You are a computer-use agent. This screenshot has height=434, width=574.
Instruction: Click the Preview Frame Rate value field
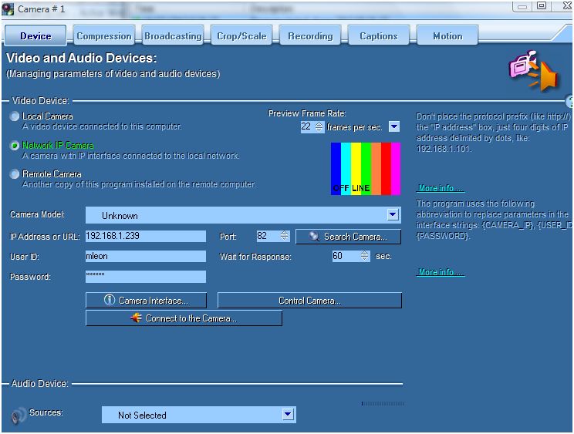[x=308, y=127]
